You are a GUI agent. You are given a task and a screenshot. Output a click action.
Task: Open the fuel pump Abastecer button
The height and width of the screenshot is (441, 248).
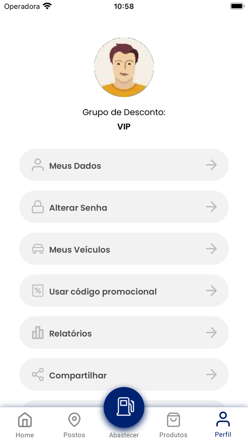coord(124,407)
